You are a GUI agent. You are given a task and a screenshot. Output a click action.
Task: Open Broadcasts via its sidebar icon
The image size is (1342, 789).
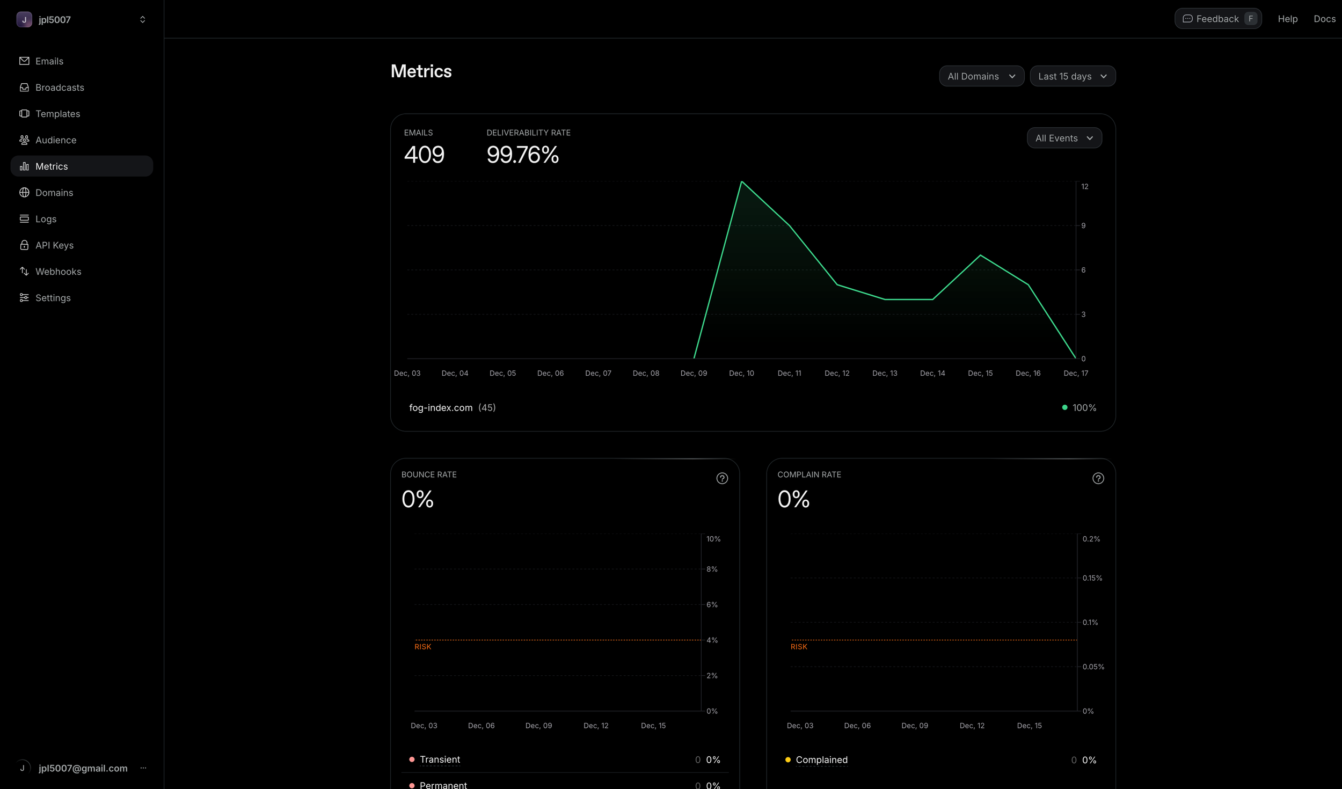tap(24, 87)
